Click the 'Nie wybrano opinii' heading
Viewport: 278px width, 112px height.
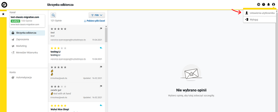click(192, 90)
